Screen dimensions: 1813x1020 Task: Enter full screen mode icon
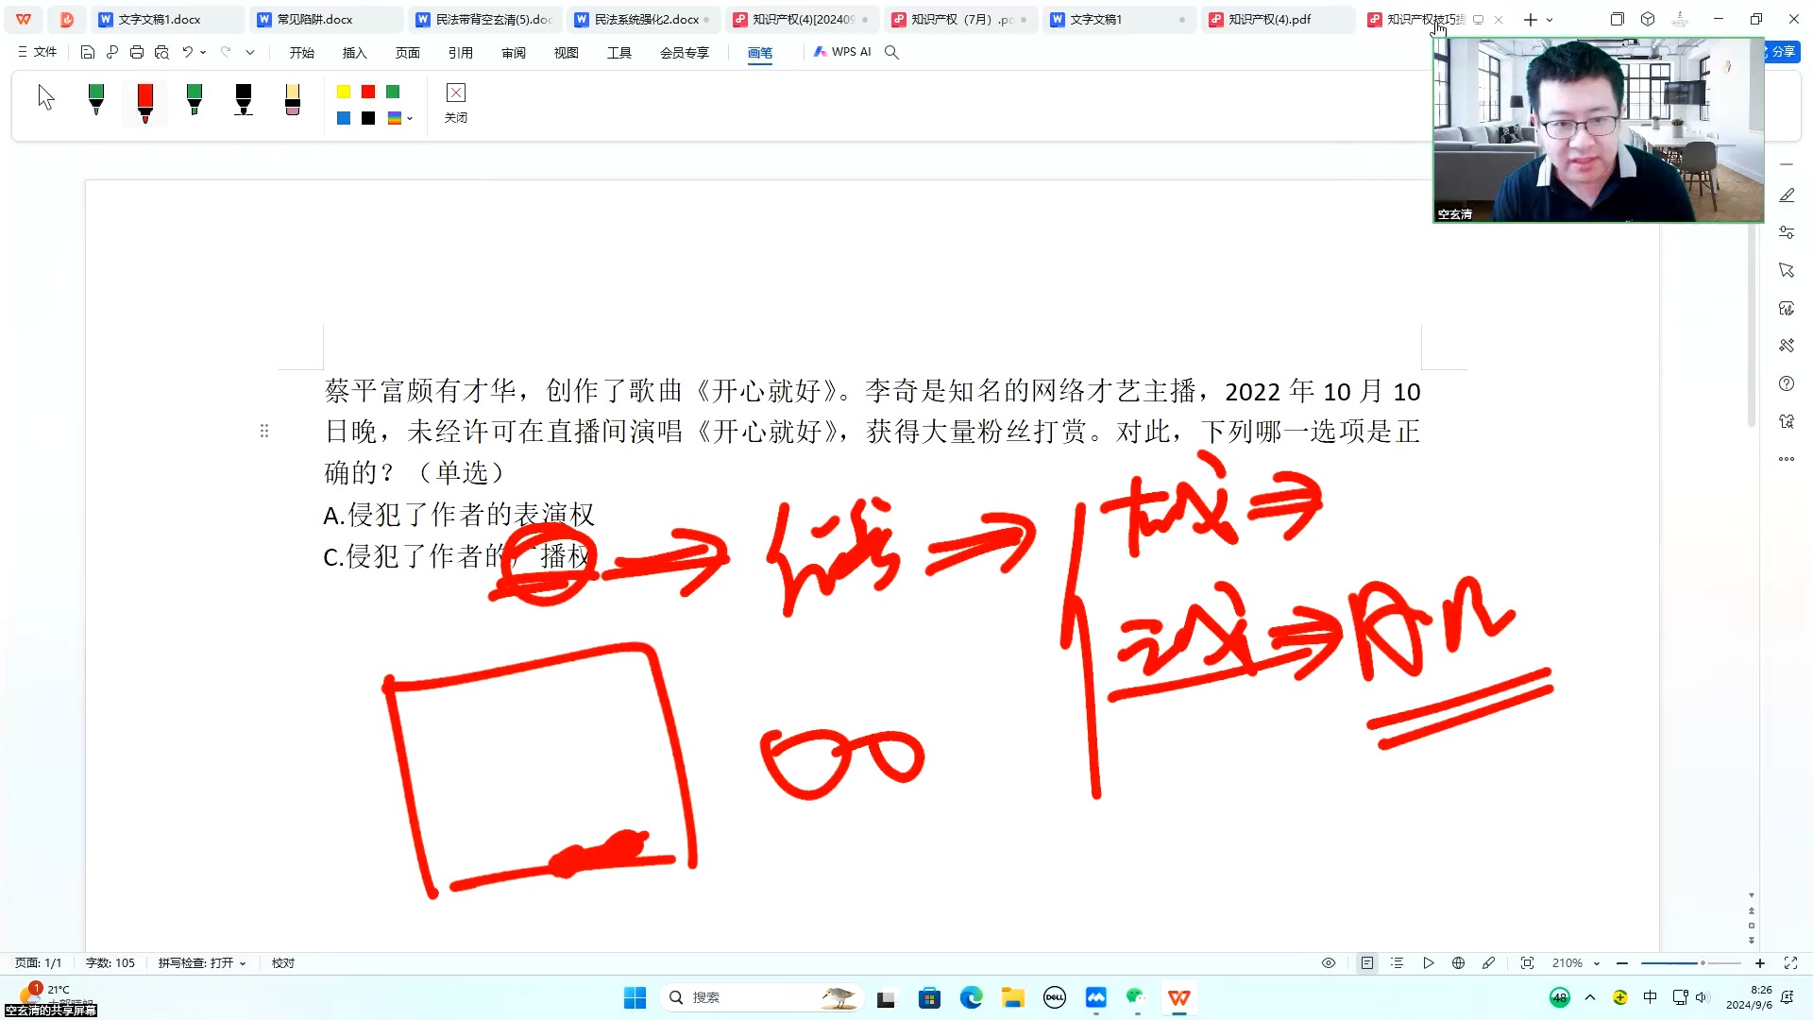pos(1790,963)
